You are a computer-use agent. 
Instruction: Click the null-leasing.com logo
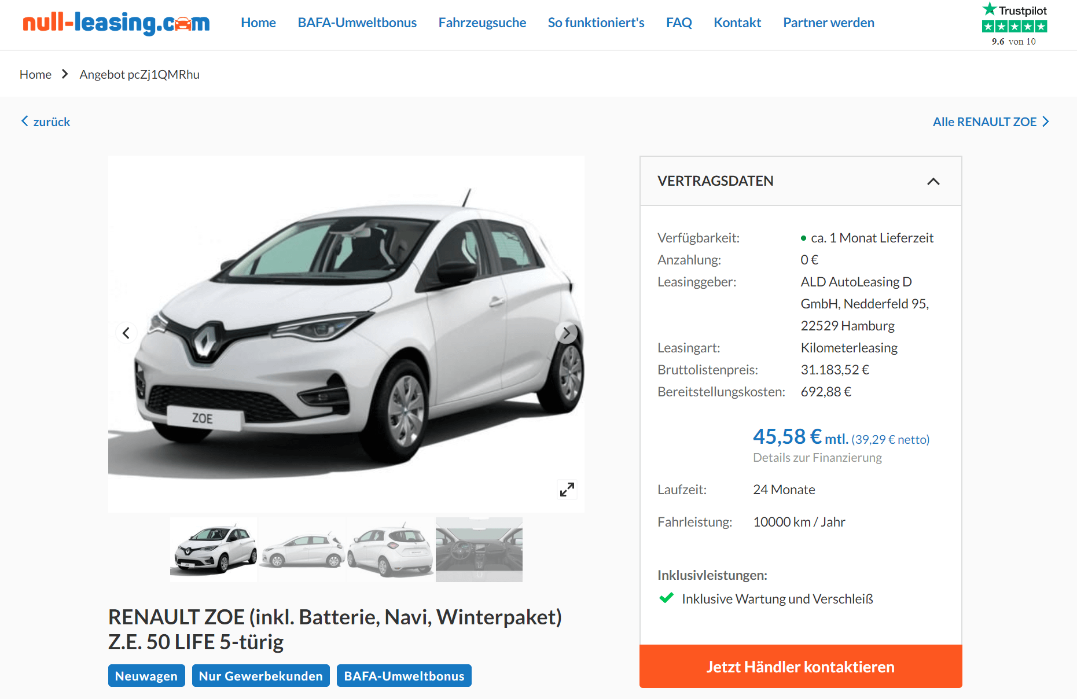116,23
